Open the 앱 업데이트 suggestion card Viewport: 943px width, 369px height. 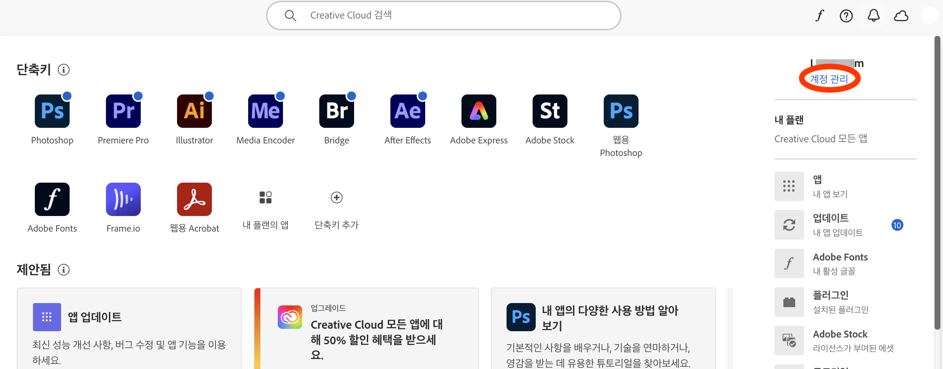point(129,329)
